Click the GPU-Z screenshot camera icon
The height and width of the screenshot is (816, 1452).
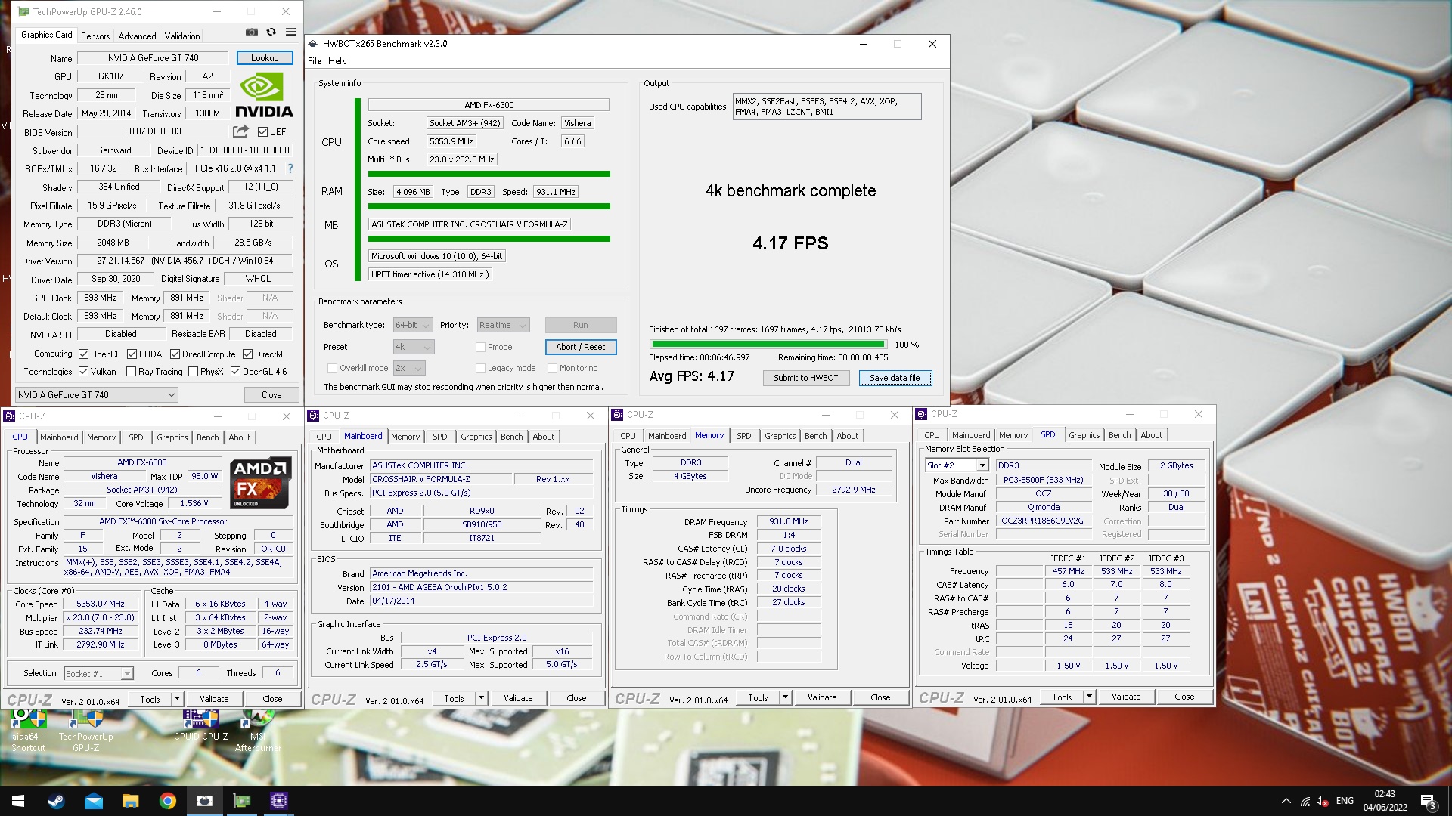tap(252, 32)
